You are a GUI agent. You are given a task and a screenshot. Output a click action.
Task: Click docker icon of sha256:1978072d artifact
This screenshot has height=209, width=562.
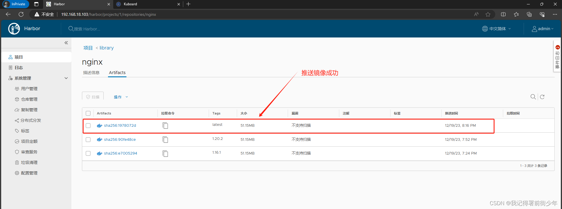tap(100, 126)
